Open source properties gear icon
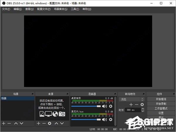 50,123
